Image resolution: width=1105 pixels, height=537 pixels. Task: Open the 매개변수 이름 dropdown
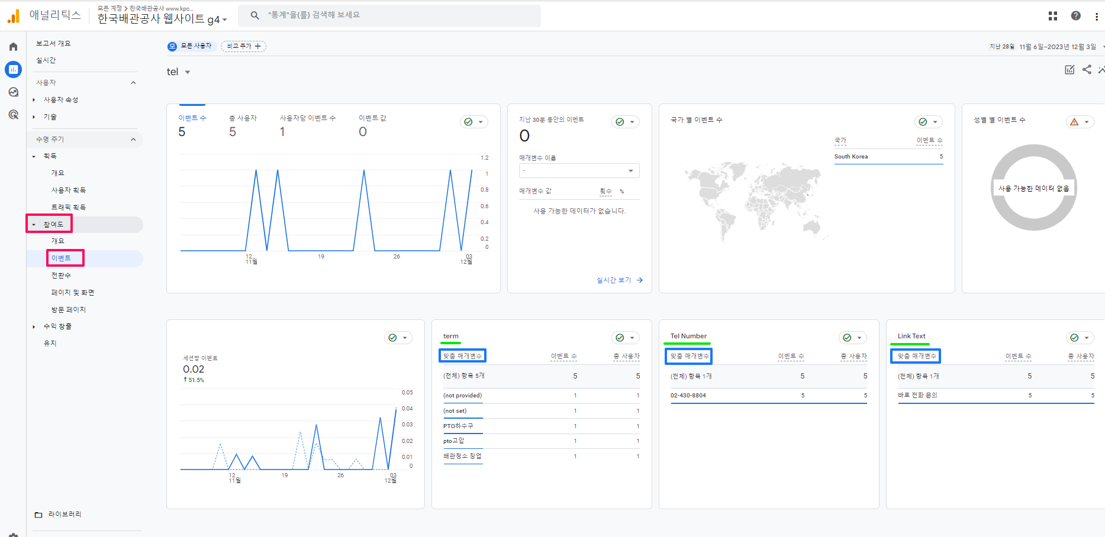(579, 170)
